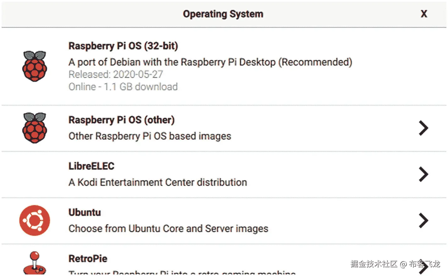The height and width of the screenshot is (276, 448).
Task: Expand the Ubuntu images chevron
Action: pyautogui.click(x=423, y=220)
